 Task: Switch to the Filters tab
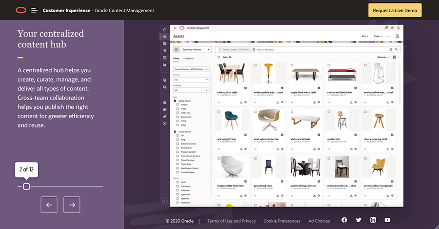(176, 59)
